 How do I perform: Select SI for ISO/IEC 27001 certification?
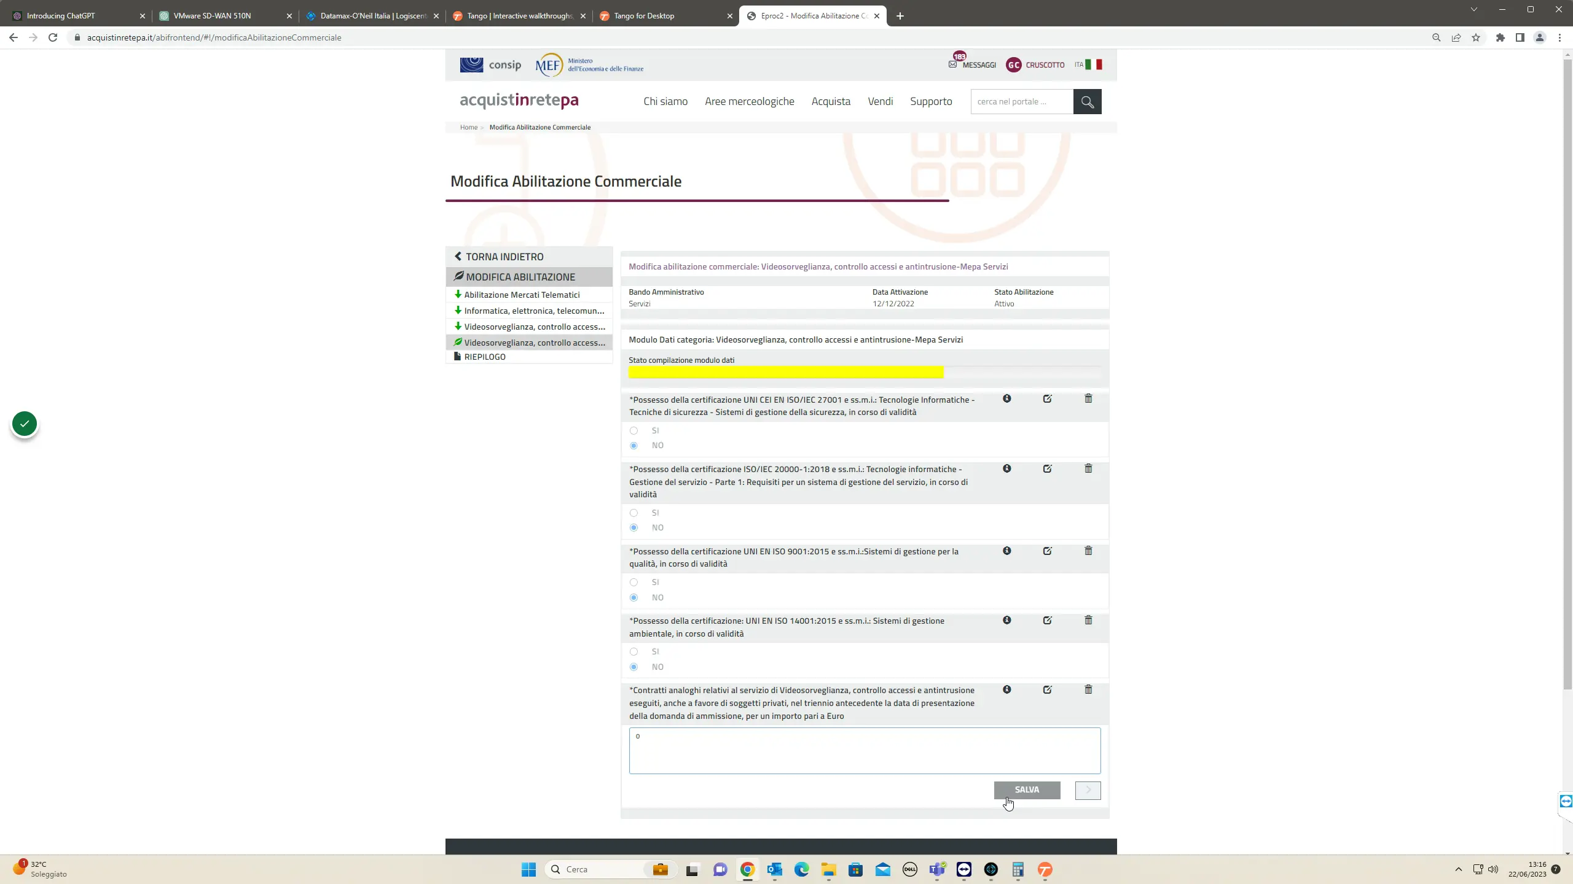pyautogui.click(x=634, y=431)
